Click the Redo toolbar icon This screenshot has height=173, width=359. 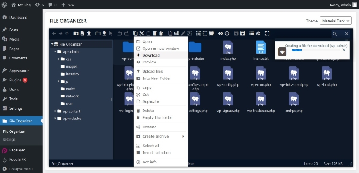point(126,33)
